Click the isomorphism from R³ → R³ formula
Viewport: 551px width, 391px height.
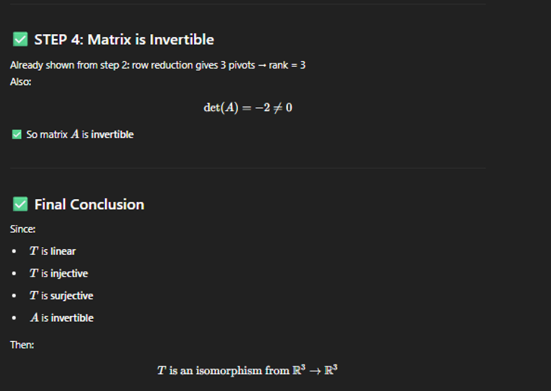click(247, 370)
